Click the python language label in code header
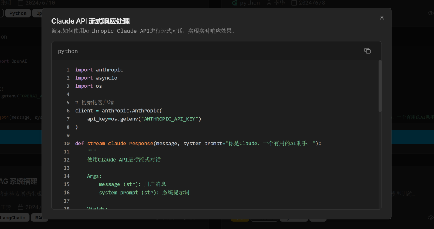Screen dimensions: 434x229 pyautogui.click(x=68, y=51)
